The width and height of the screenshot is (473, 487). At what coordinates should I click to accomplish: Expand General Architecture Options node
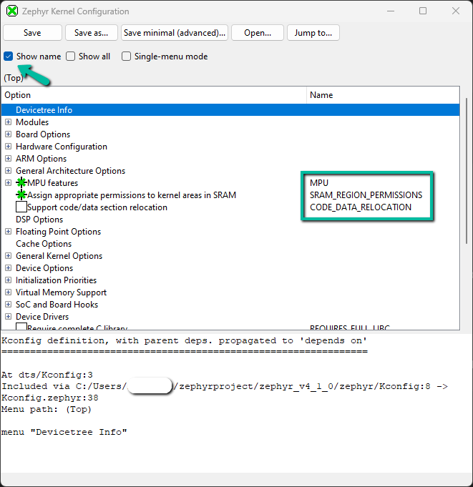coord(9,170)
